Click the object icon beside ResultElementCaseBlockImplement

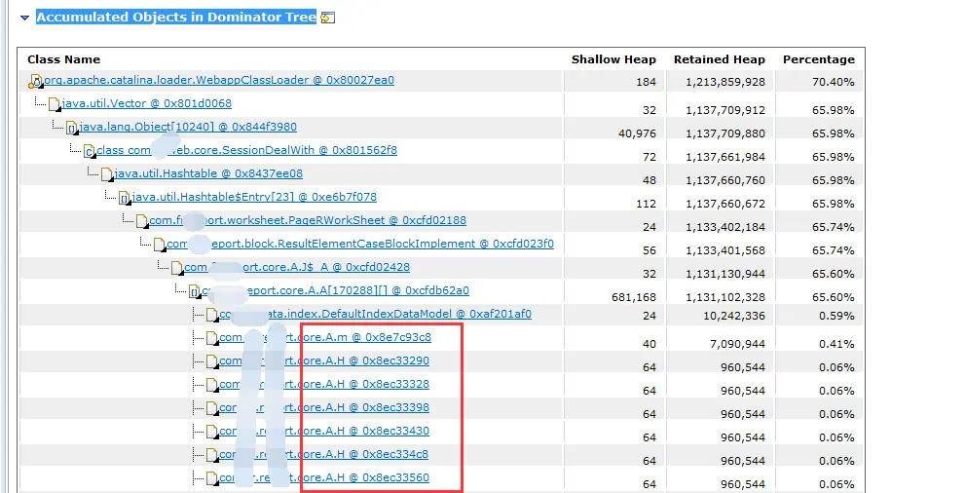coord(160,245)
